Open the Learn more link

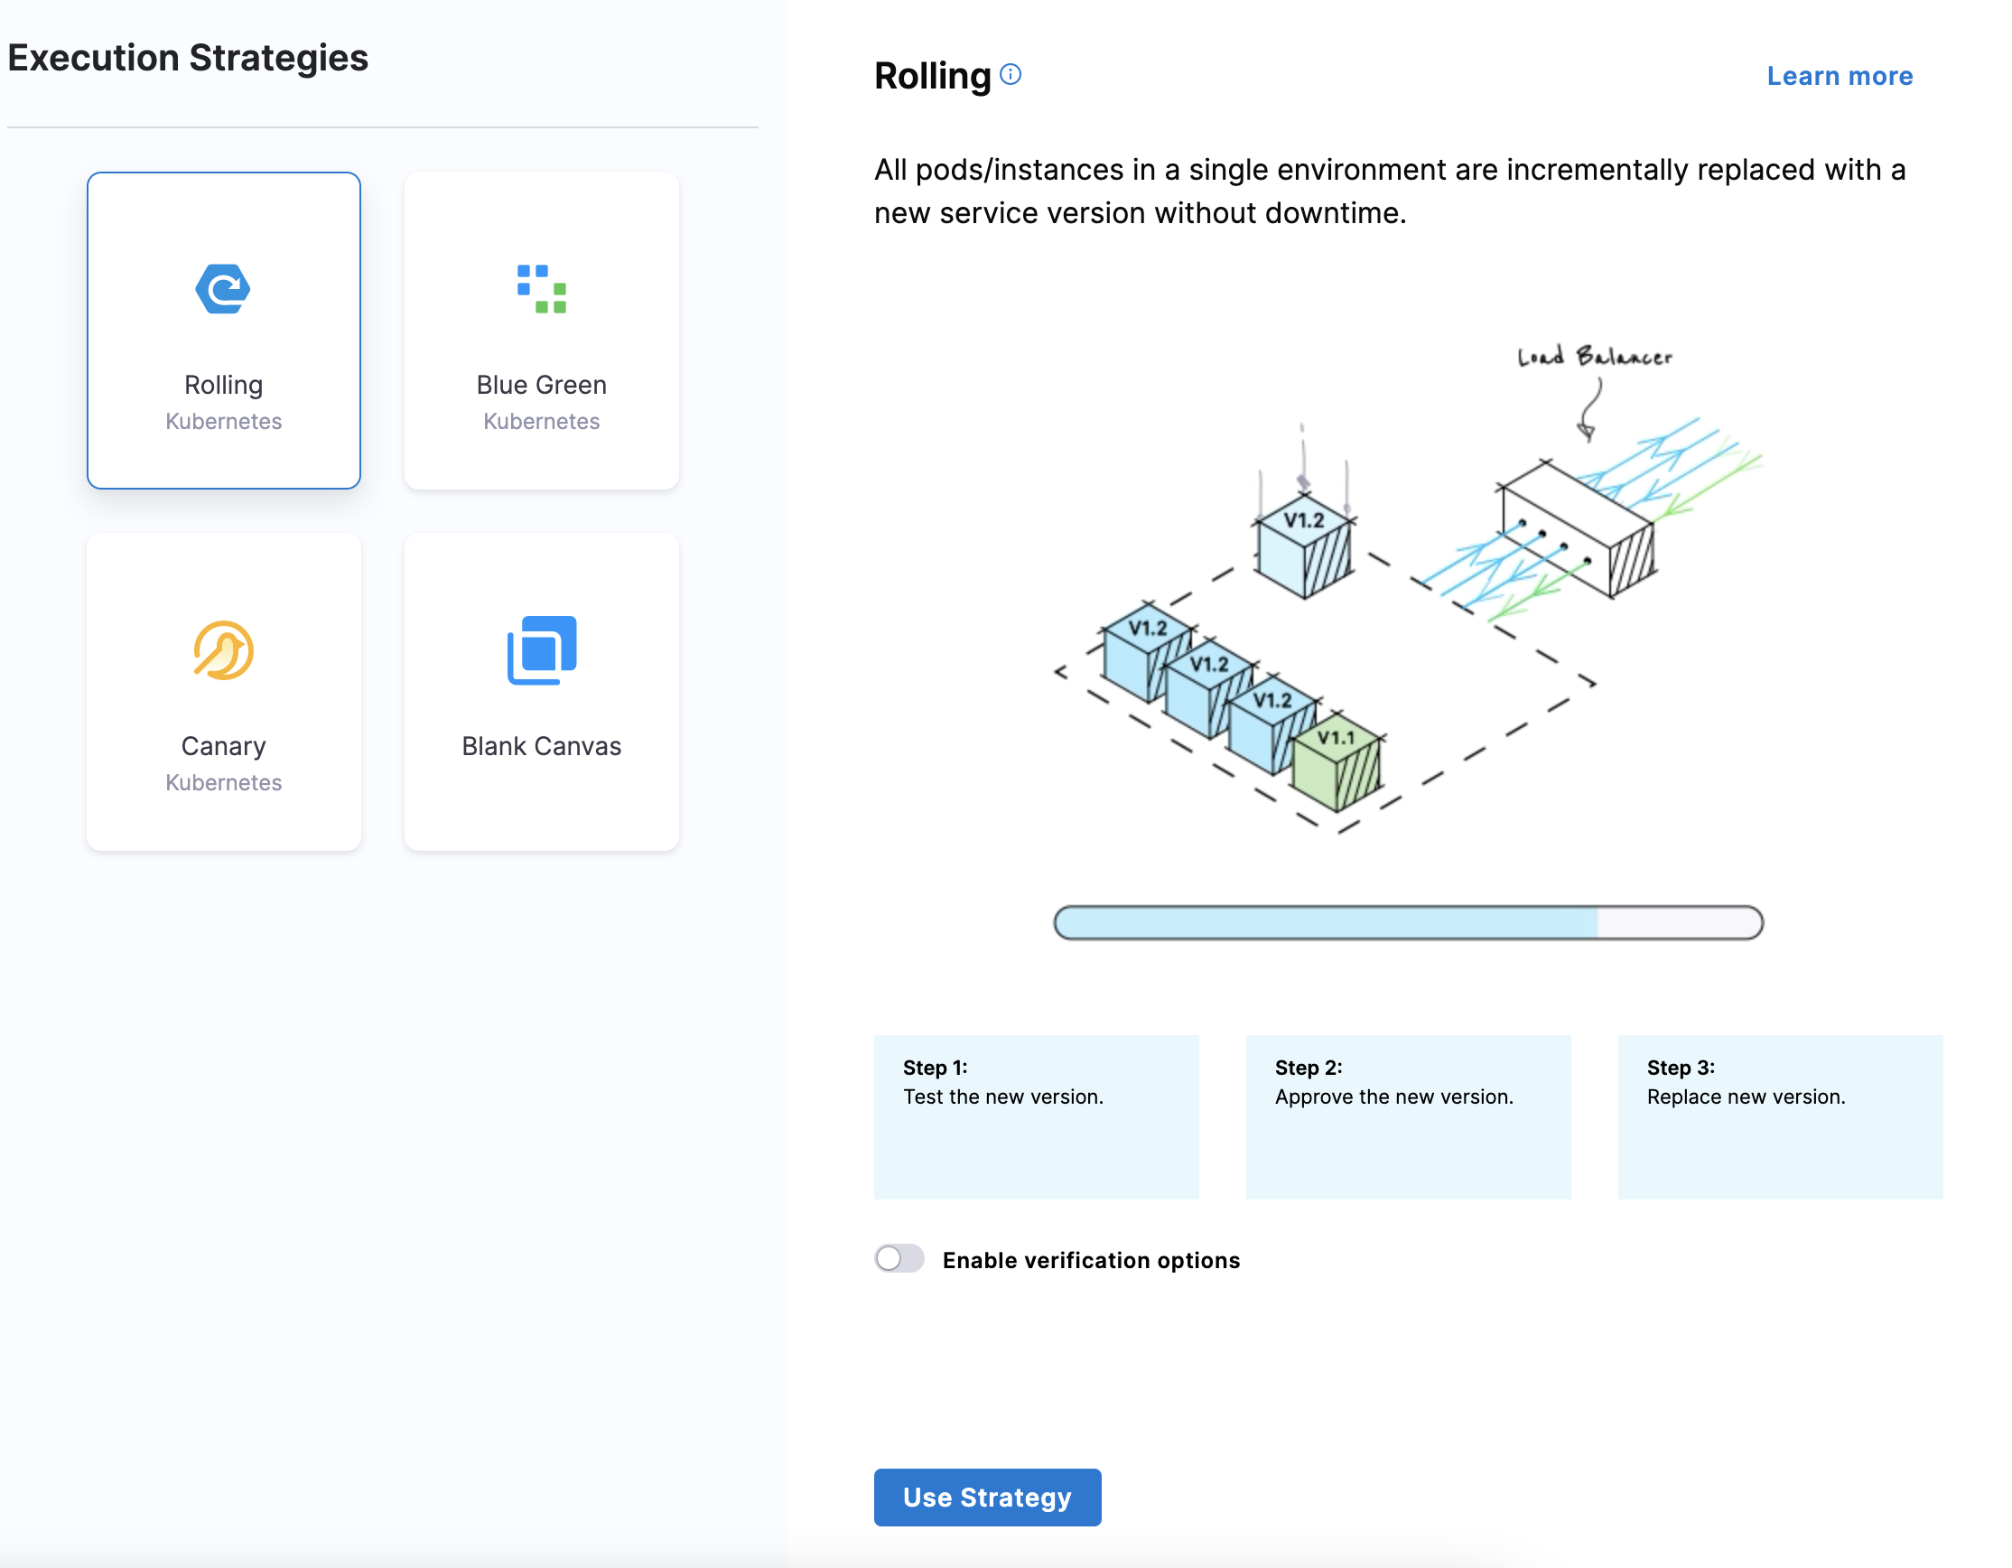(x=1839, y=77)
